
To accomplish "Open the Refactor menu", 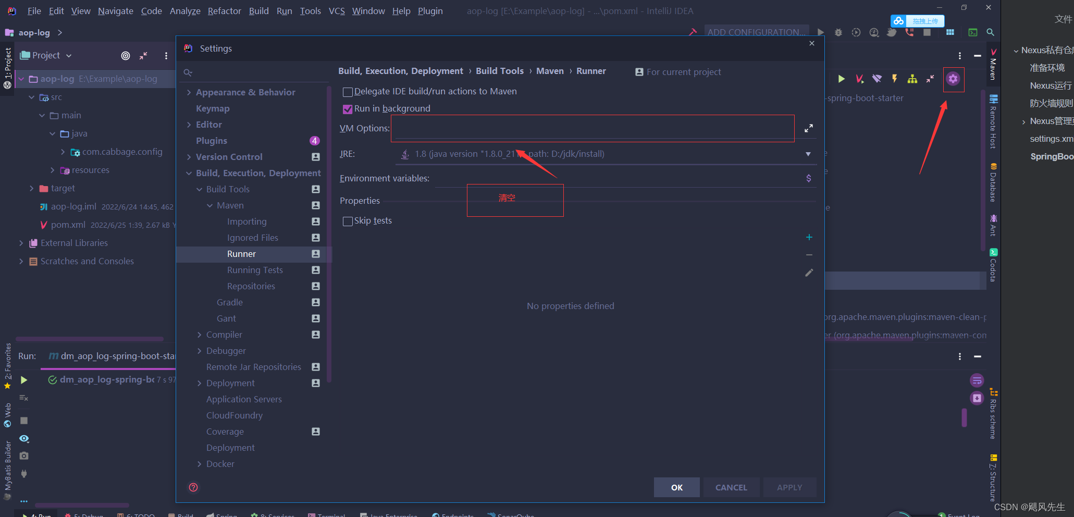I will click(225, 11).
